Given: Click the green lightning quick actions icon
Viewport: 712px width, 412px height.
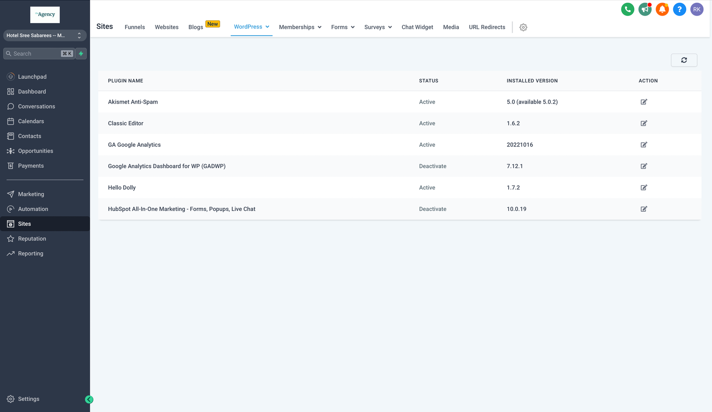Looking at the screenshot, I should (81, 54).
